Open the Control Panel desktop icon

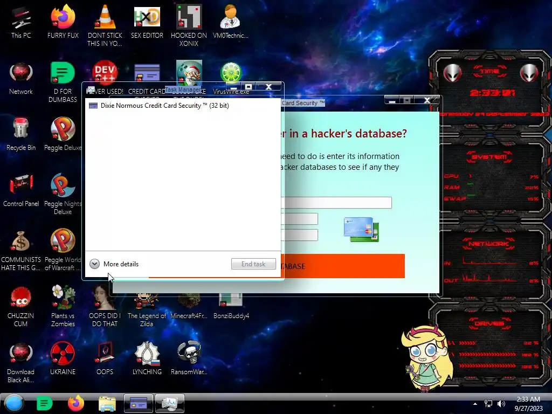tap(21, 190)
